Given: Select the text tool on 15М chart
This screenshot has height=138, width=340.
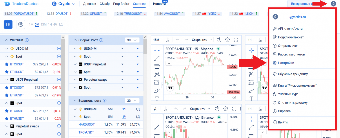Looking at the screenshot, I should point(157,99).
